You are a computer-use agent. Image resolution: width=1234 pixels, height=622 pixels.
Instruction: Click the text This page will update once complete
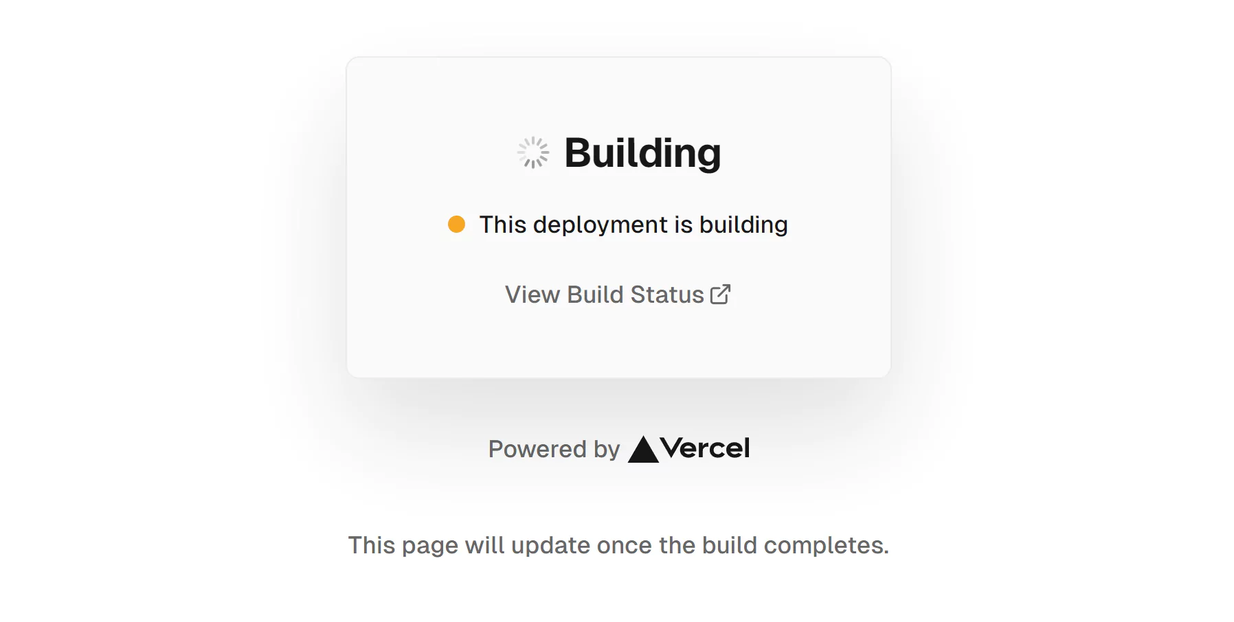pos(618,544)
